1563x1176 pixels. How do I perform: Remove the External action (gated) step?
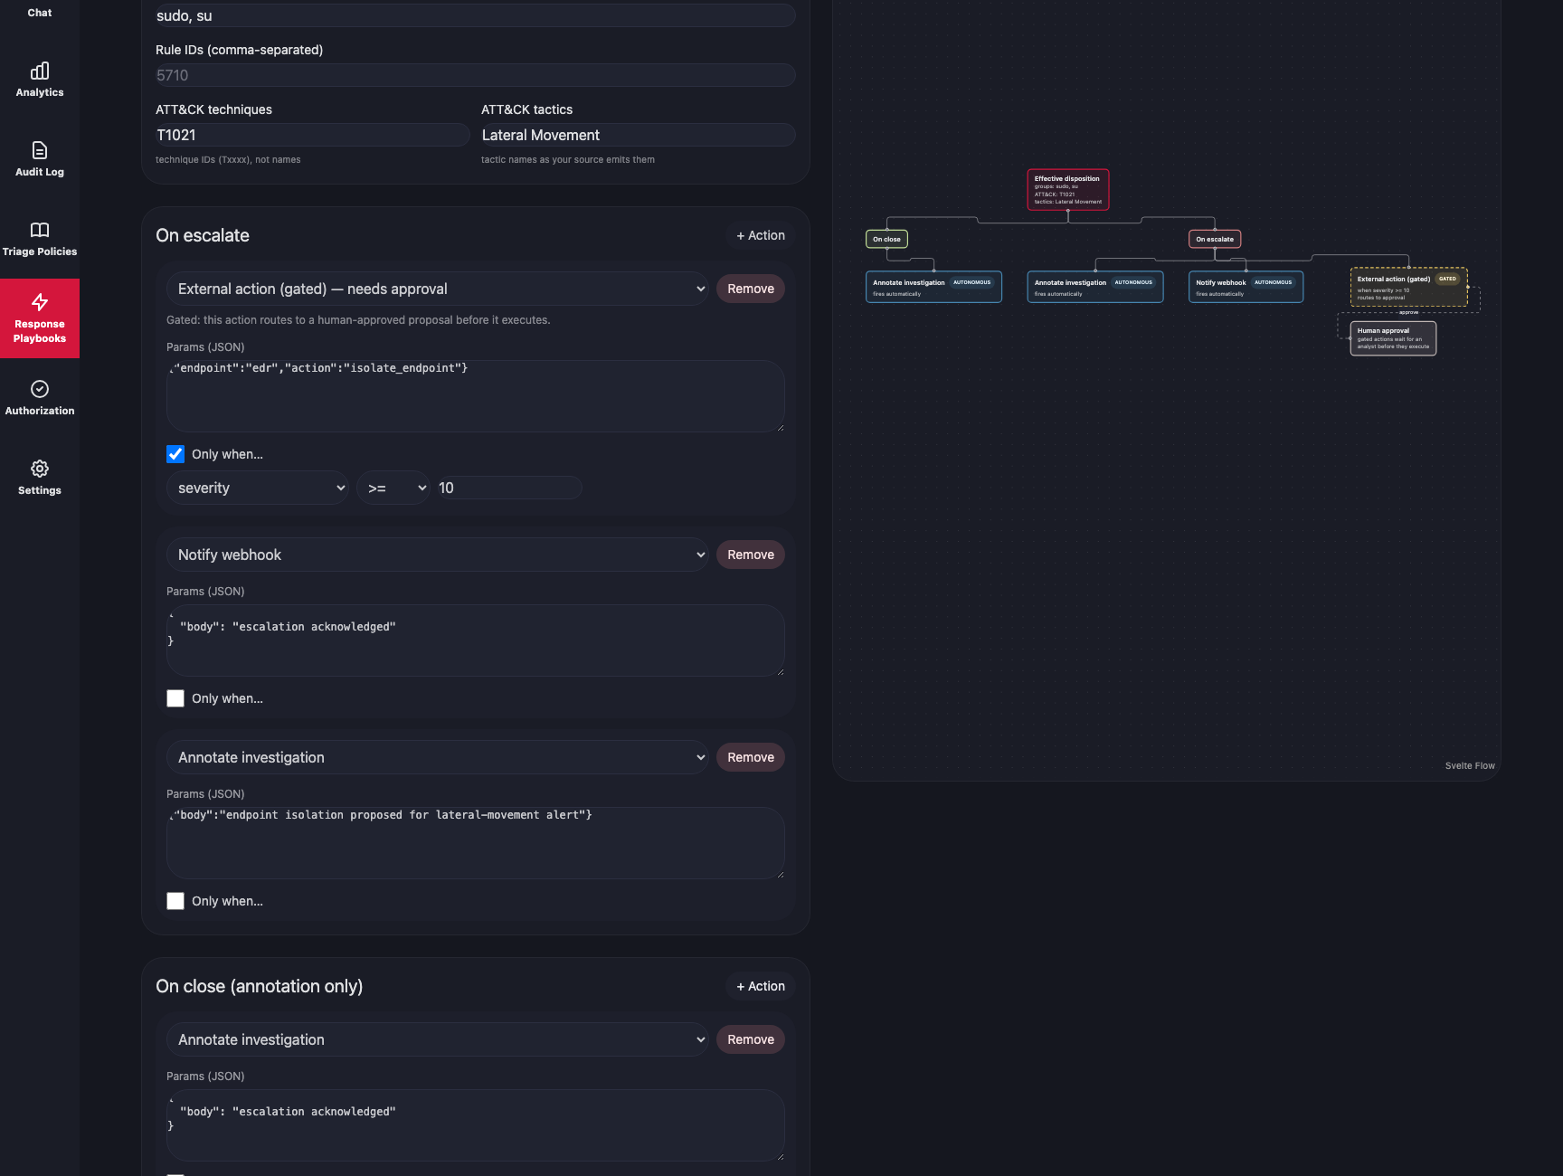click(751, 289)
